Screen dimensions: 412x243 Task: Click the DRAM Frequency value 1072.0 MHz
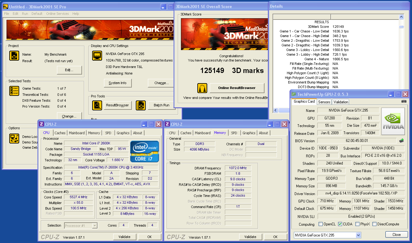tap(238, 168)
